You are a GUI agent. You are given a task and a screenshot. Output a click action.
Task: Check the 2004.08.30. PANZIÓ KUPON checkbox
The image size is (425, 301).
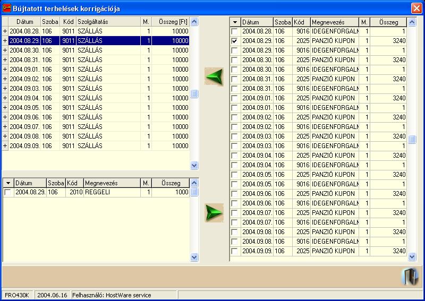click(234, 60)
